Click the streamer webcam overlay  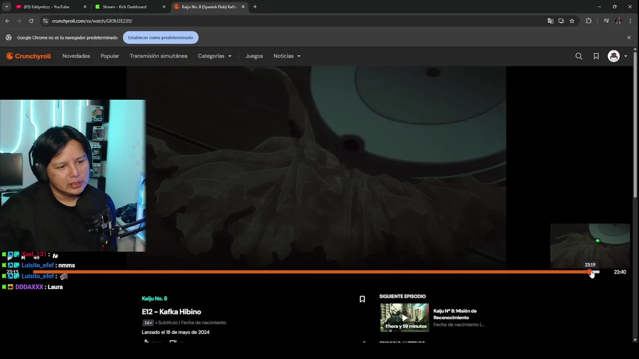(x=73, y=176)
